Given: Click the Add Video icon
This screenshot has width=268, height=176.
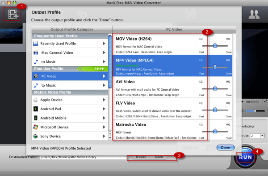Looking at the screenshot, I should (x=13, y=14).
